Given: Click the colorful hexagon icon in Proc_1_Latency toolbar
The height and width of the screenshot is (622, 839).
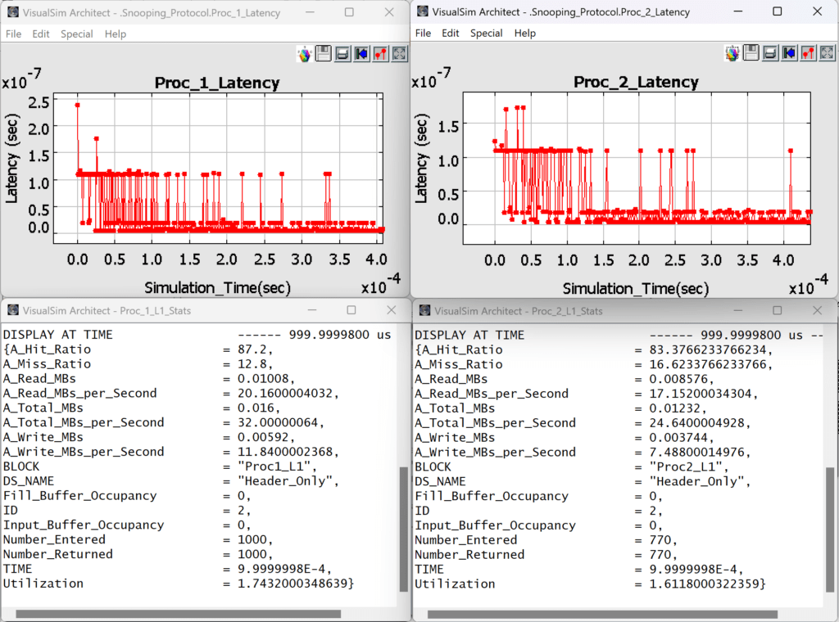Looking at the screenshot, I should tap(304, 55).
